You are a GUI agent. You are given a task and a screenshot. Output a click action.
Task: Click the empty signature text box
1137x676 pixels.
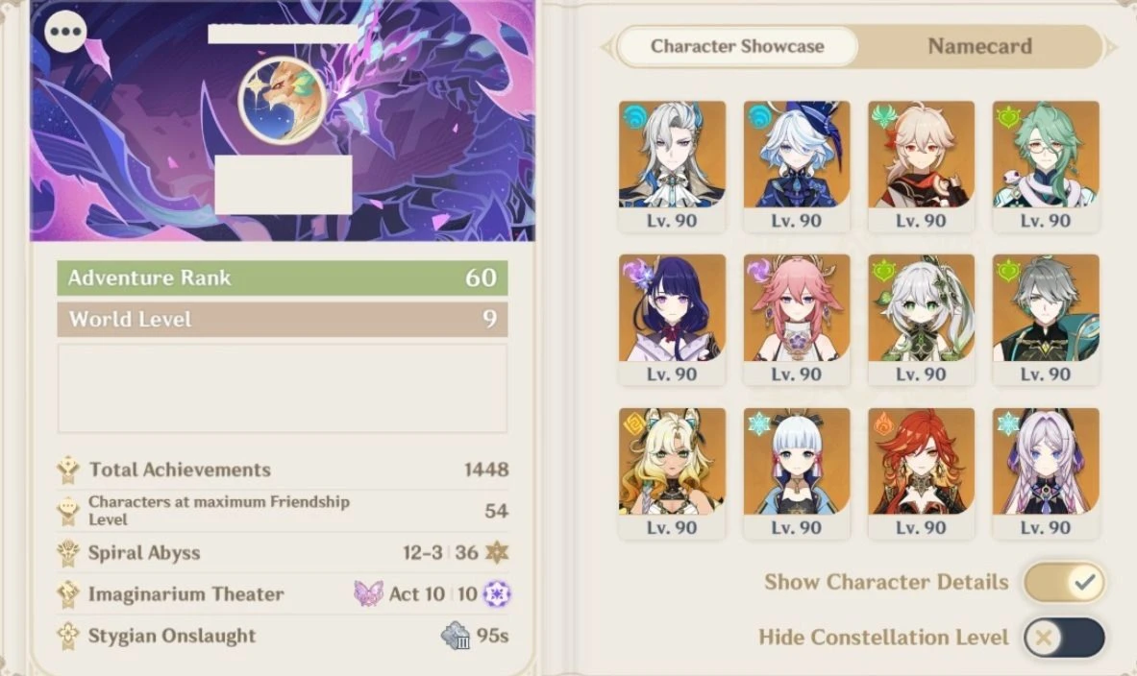tap(283, 388)
